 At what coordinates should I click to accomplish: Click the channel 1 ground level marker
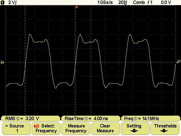[2, 62]
